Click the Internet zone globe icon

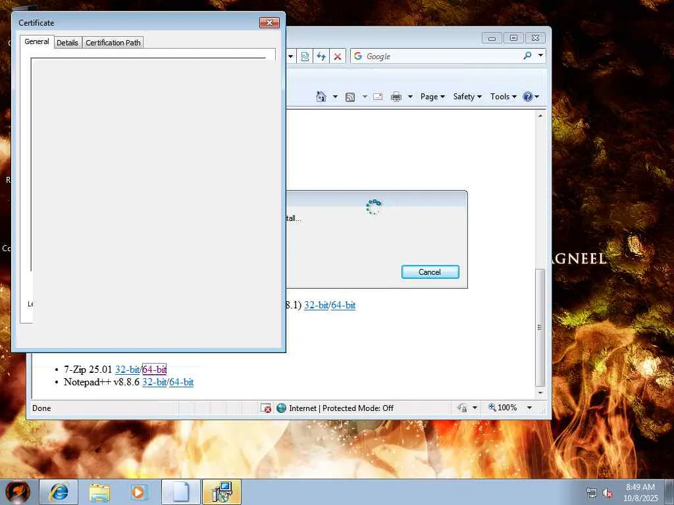[x=281, y=408]
